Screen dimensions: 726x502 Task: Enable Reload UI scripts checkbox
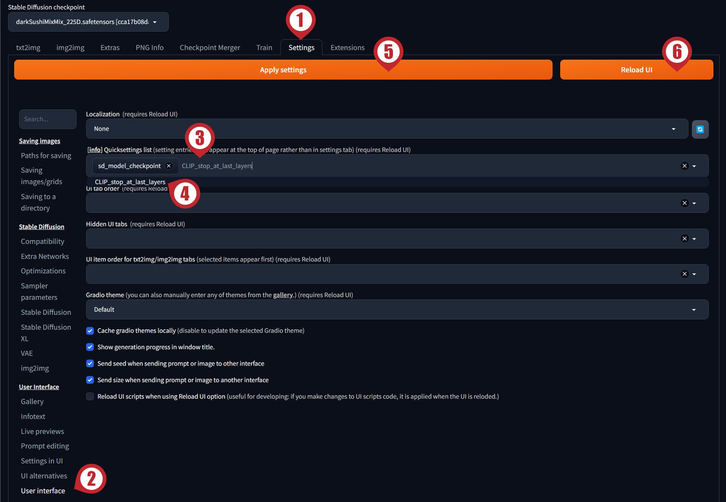pos(90,396)
